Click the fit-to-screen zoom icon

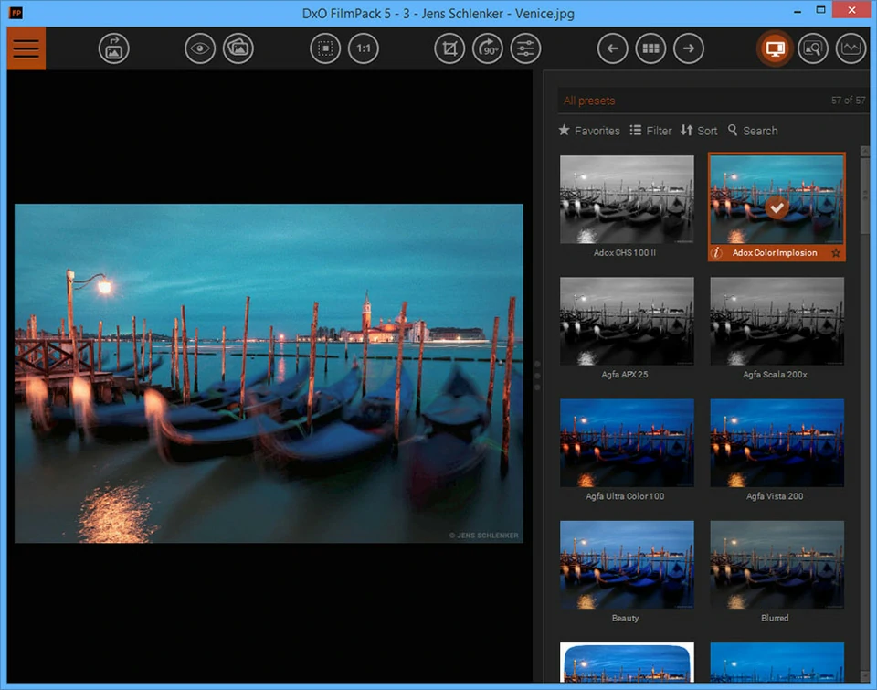pyautogui.click(x=325, y=48)
